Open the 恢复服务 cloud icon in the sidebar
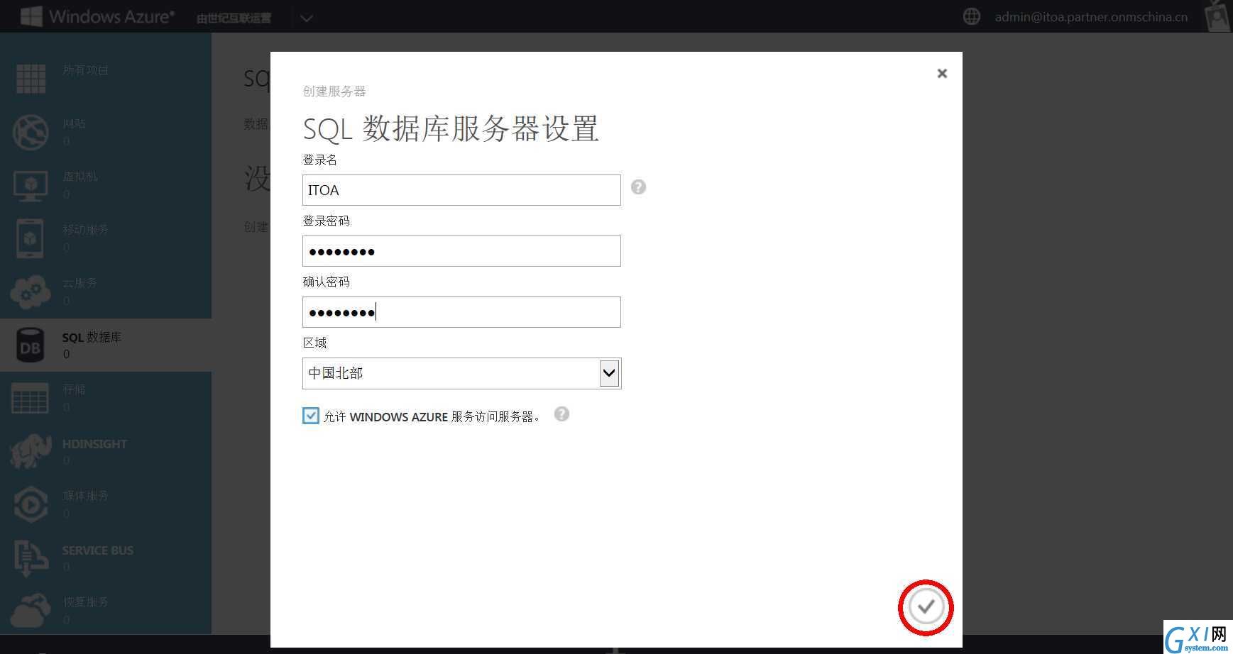Screen dimensions: 1233x654 point(31,611)
